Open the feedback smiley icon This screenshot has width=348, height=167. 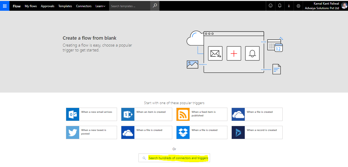[x=271, y=6]
